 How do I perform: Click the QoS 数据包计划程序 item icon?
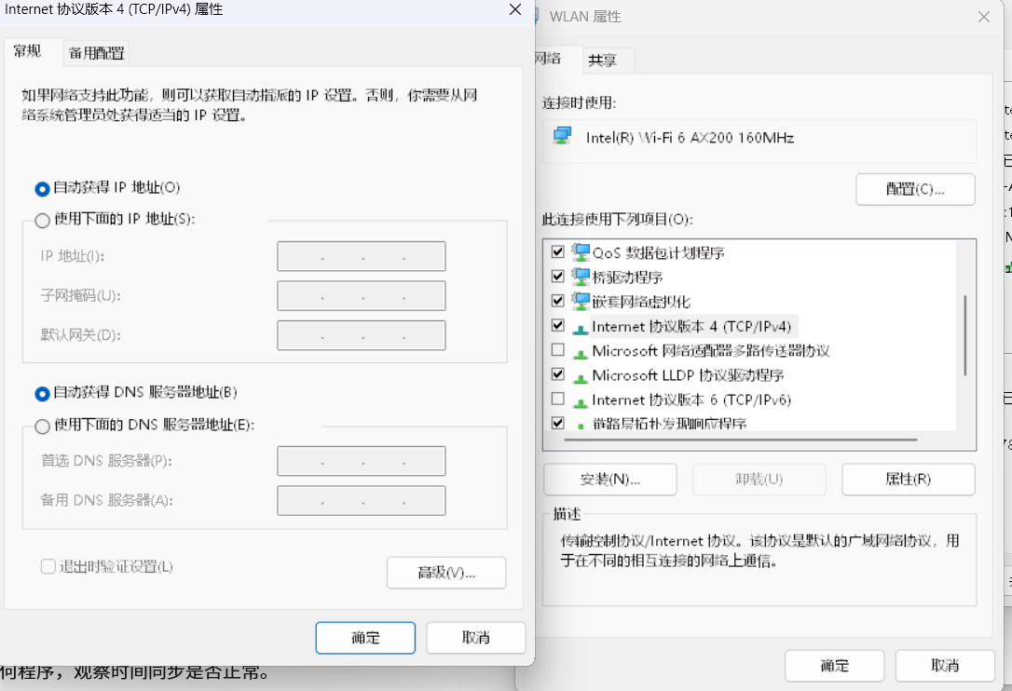[x=581, y=252]
